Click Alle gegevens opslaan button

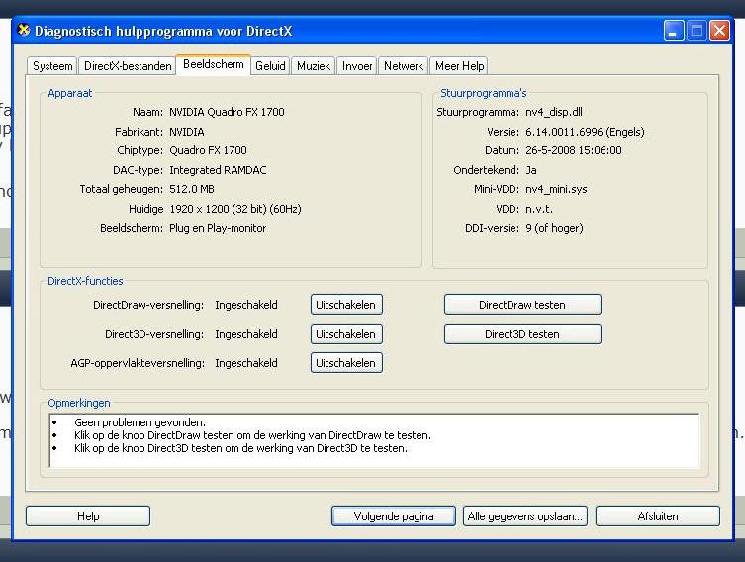525,516
